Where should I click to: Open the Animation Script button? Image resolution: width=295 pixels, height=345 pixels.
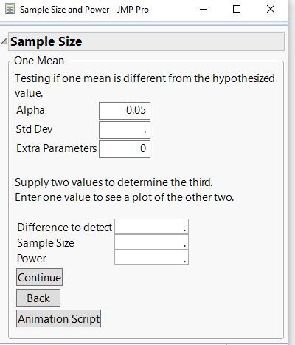tap(58, 318)
